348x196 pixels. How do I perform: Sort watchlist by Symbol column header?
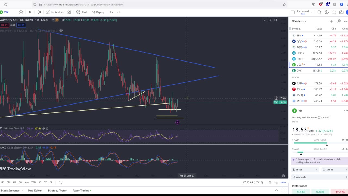click(x=296, y=29)
